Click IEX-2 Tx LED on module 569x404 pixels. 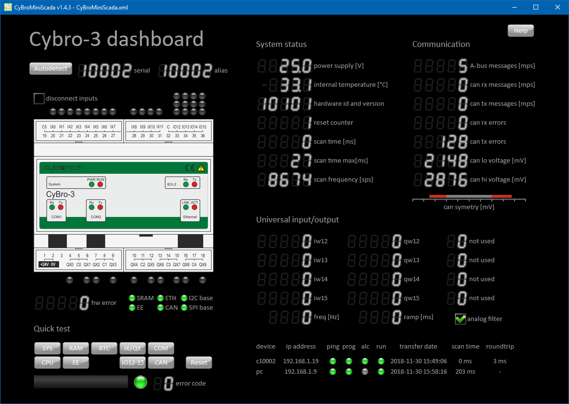click(195, 184)
